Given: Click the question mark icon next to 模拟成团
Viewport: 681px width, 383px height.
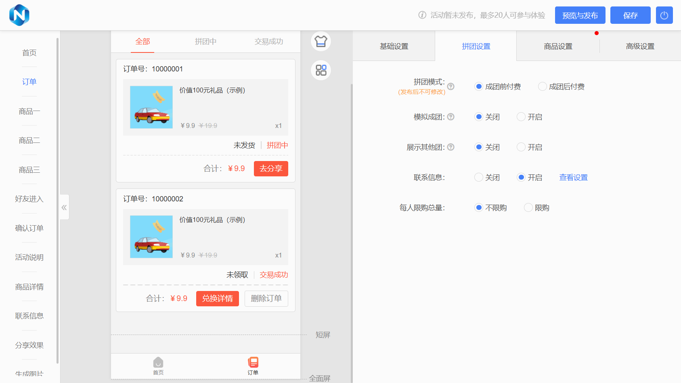Looking at the screenshot, I should (451, 117).
